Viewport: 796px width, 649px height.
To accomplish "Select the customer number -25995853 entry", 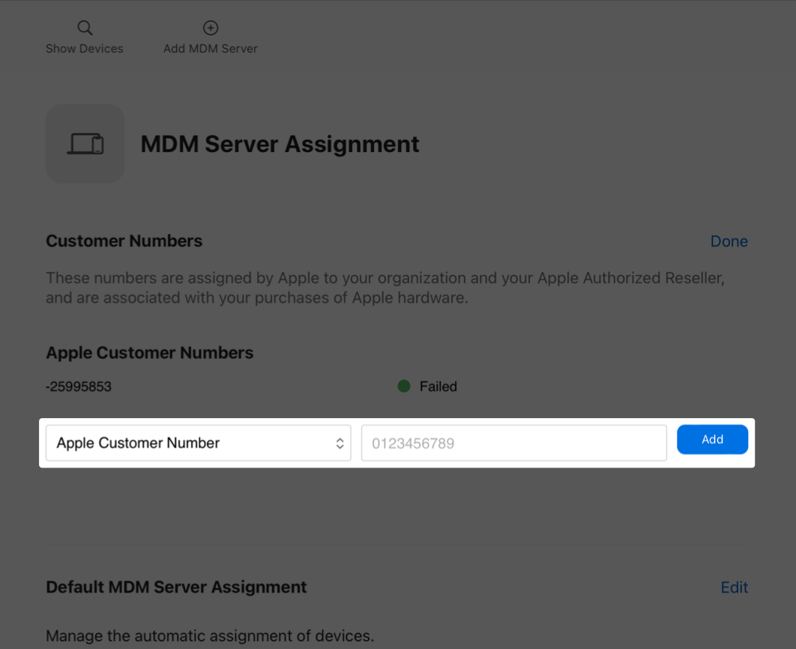I will [x=79, y=387].
